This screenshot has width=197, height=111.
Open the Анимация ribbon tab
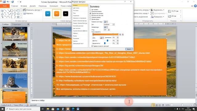point(54,6)
